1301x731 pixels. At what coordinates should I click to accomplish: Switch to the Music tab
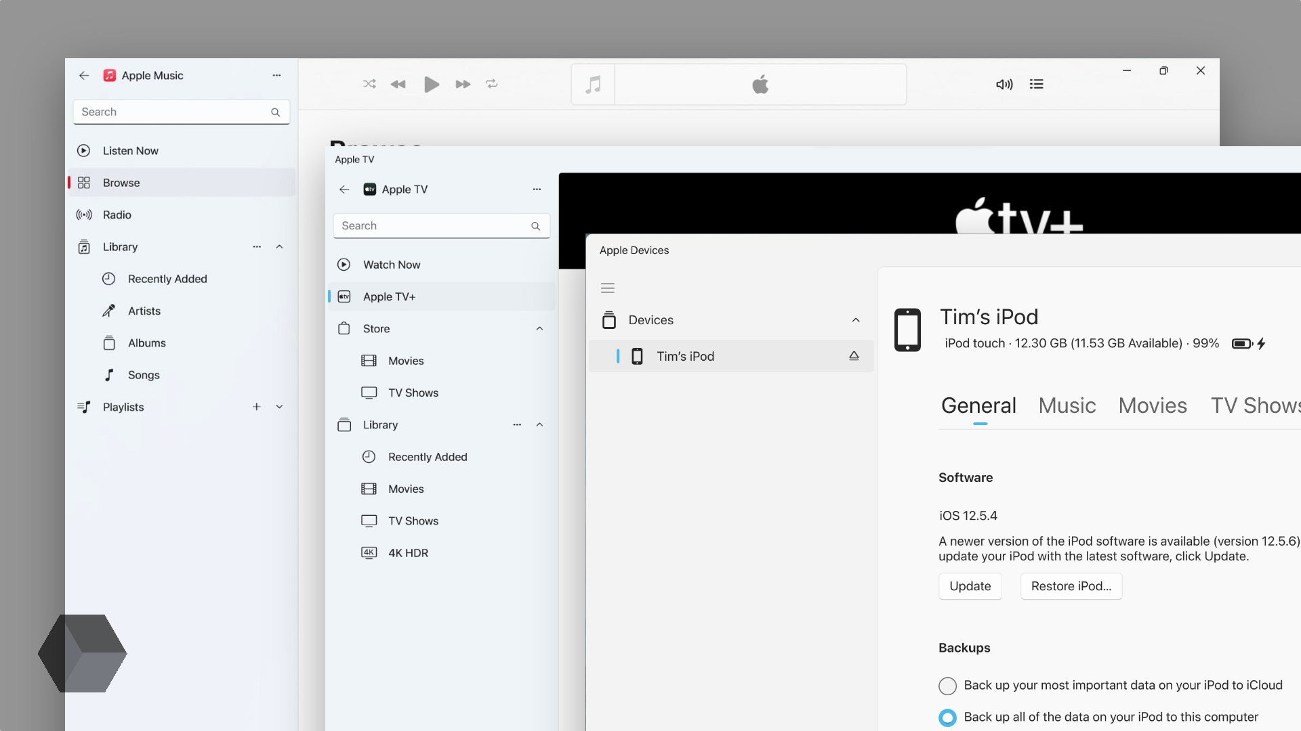click(1067, 405)
